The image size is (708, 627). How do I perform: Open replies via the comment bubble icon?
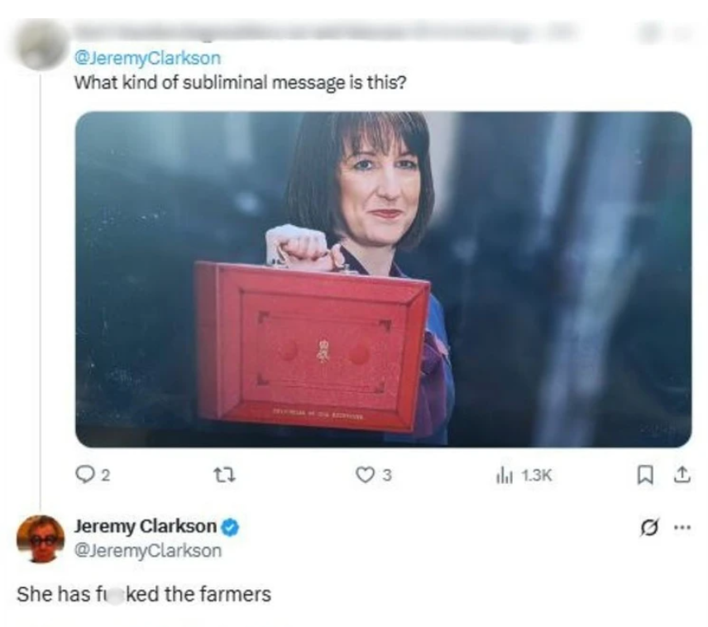click(x=84, y=475)
